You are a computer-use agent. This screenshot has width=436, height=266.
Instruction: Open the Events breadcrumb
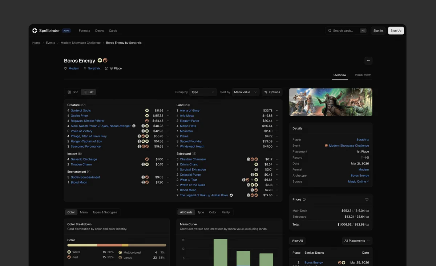(x=51, y=43)
